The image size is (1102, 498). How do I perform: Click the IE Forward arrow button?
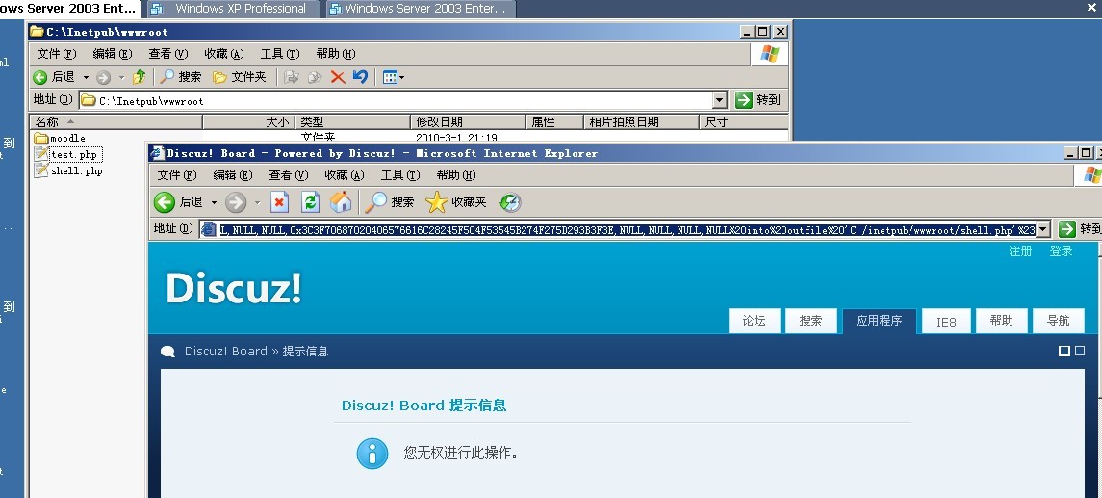click(236, 202)
